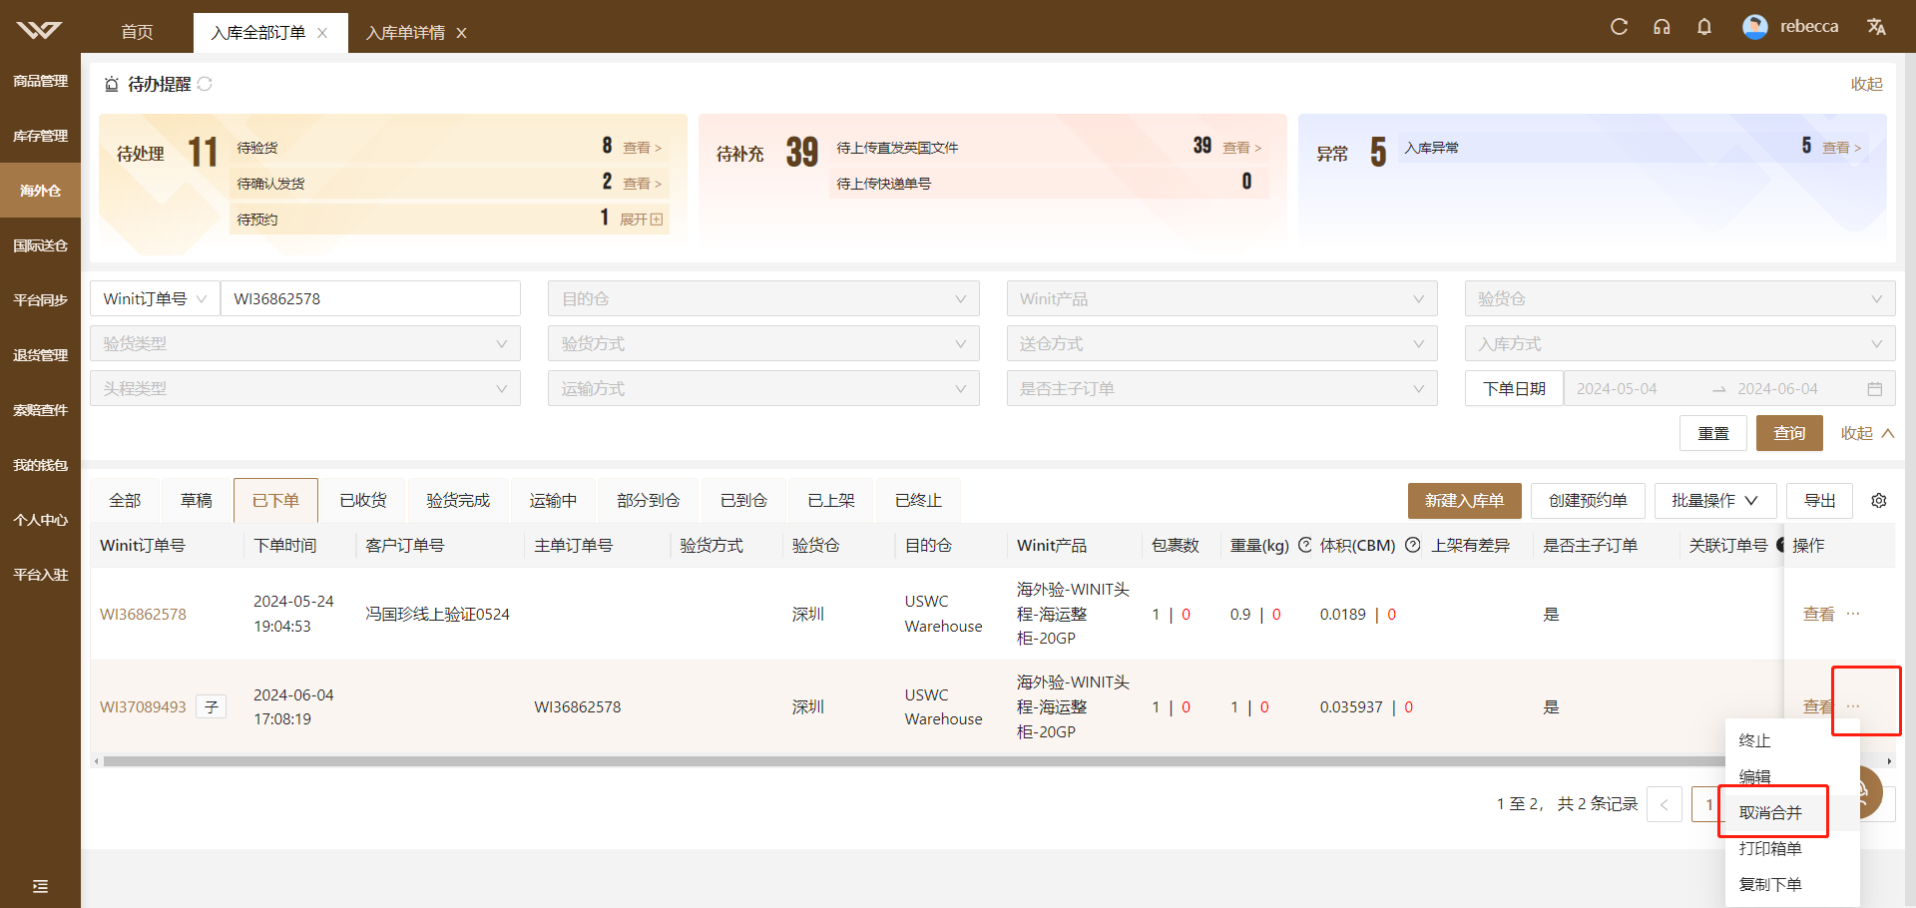Click order number input field WI36862578
1916x908 pixels.
pos(370,298)
